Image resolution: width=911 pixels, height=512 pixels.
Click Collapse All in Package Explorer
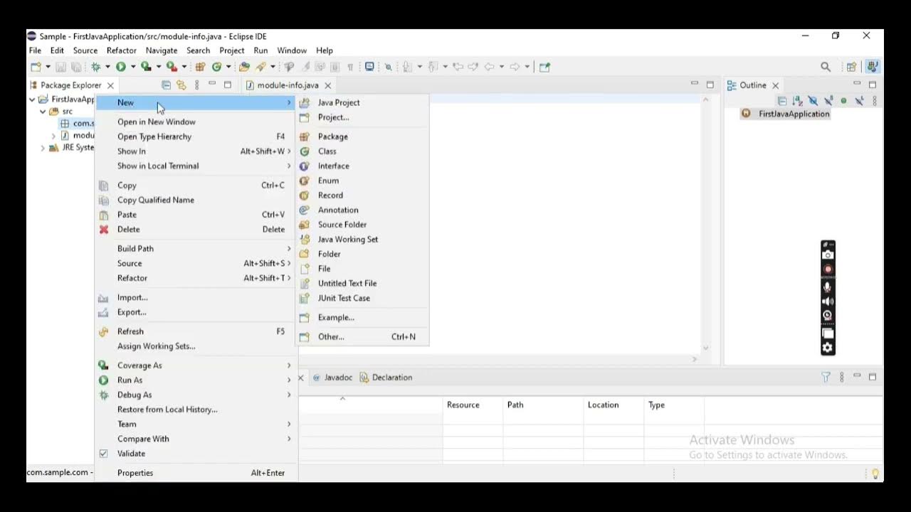pyautogui.click(x=166, y=85)
